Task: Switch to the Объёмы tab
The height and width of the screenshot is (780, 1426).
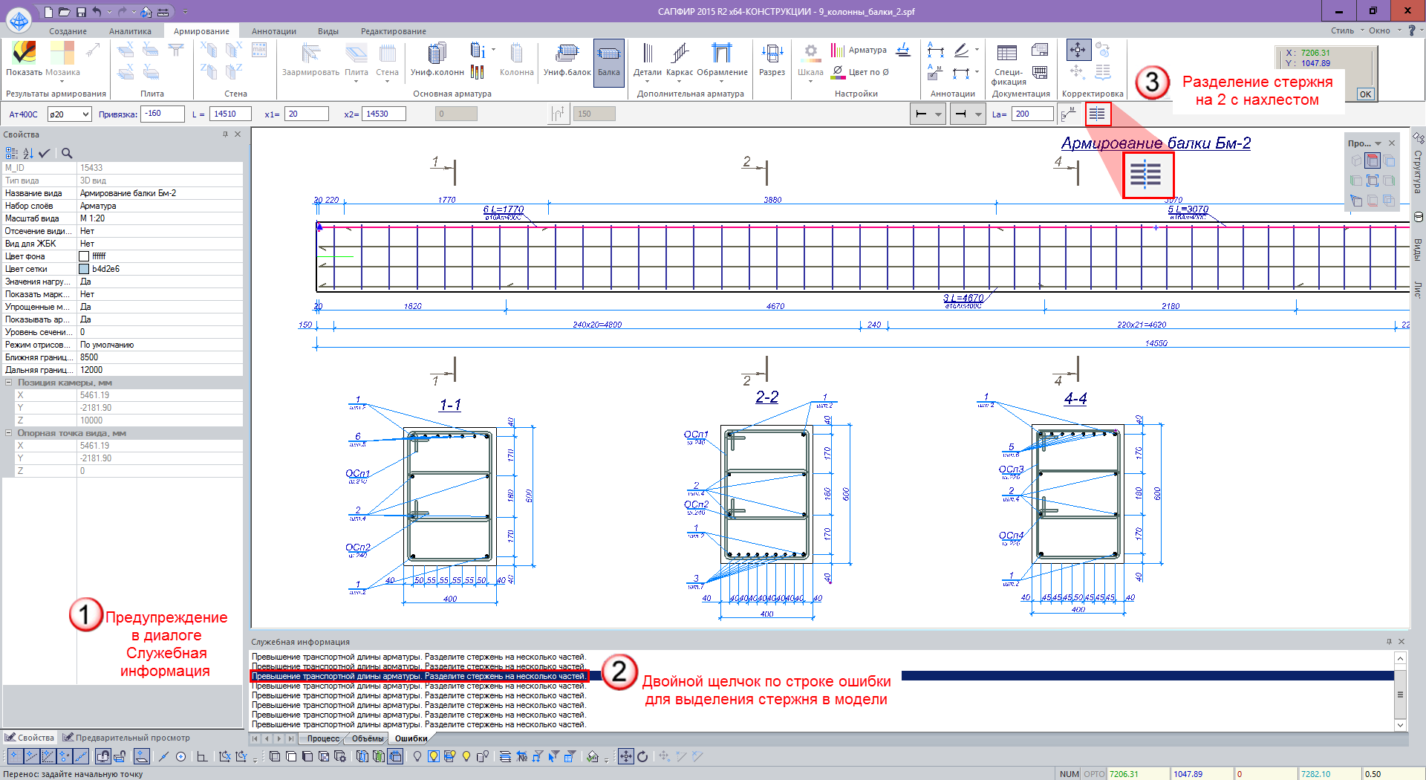Action: 367,738
